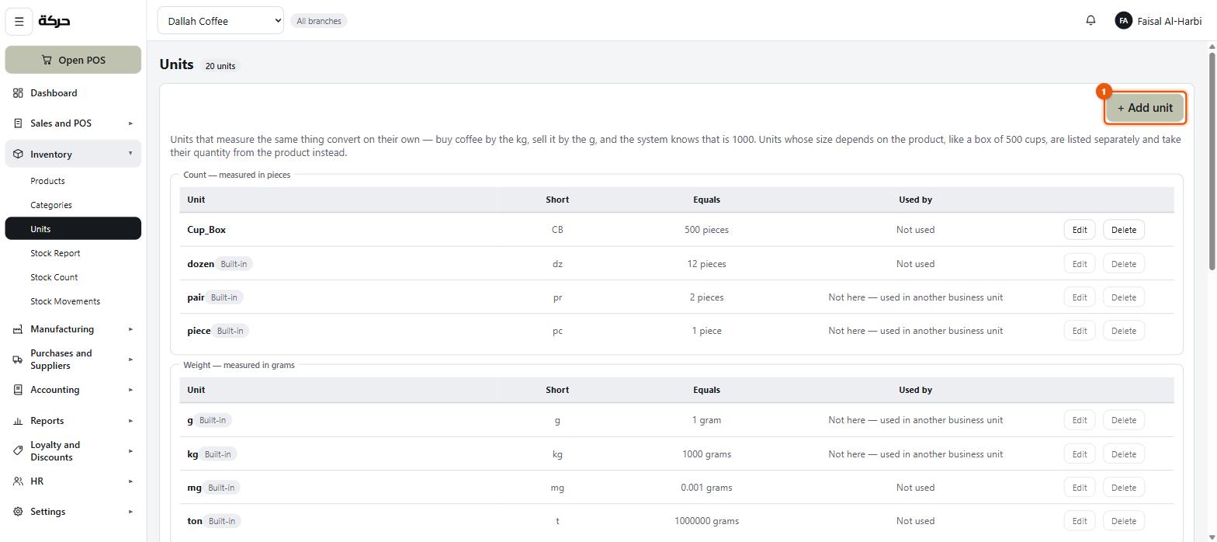1217x542 pixels.
Task: Click the page vertical scrollbar
Action: (x=1212, y=163)
